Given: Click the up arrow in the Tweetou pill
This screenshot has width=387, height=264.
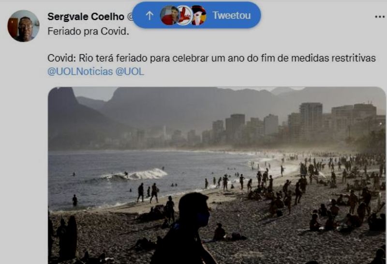Looking at the screenshot, I should pos(149,16).
